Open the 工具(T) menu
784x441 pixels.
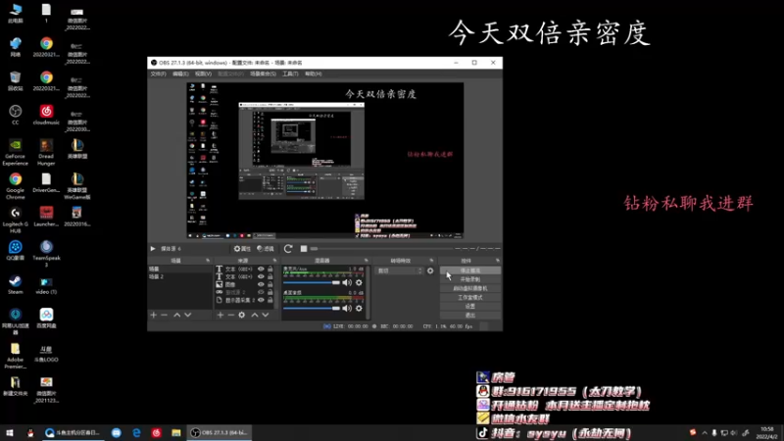(x=290, y=74)
